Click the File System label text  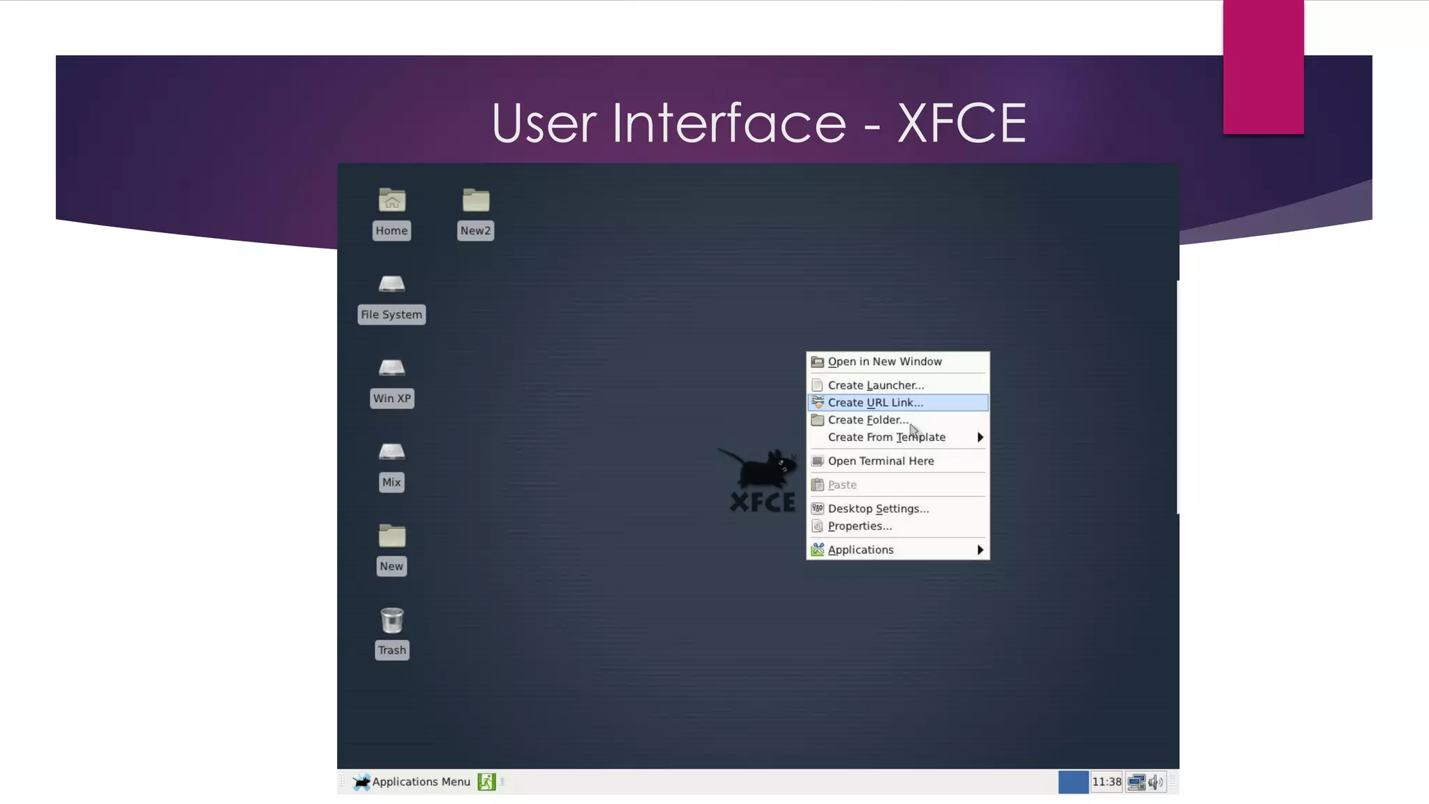pos(391,315)
